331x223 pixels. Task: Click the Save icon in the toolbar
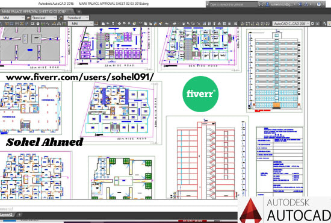113,24
